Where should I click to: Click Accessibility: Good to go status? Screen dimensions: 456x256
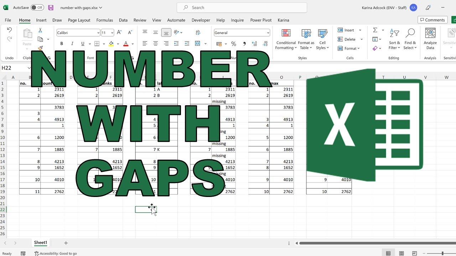(x=56, y=254)
